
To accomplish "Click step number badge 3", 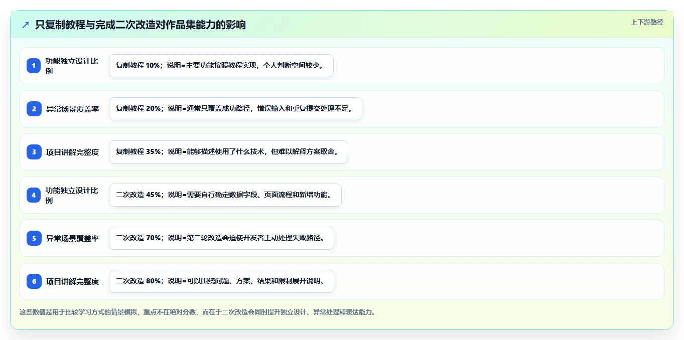I will pos(34,152).
